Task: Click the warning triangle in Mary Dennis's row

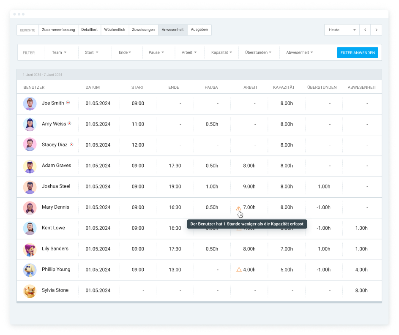Action: tap(238, 208)
